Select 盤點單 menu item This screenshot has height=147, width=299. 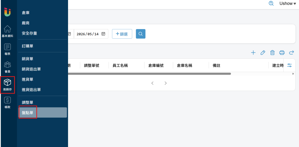point(43,112)
